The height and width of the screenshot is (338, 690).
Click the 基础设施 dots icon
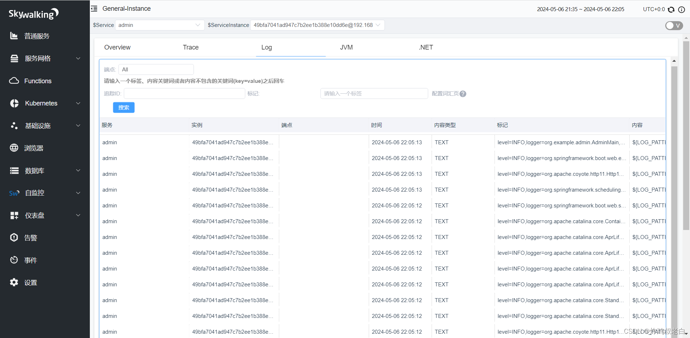pos(14,126)
